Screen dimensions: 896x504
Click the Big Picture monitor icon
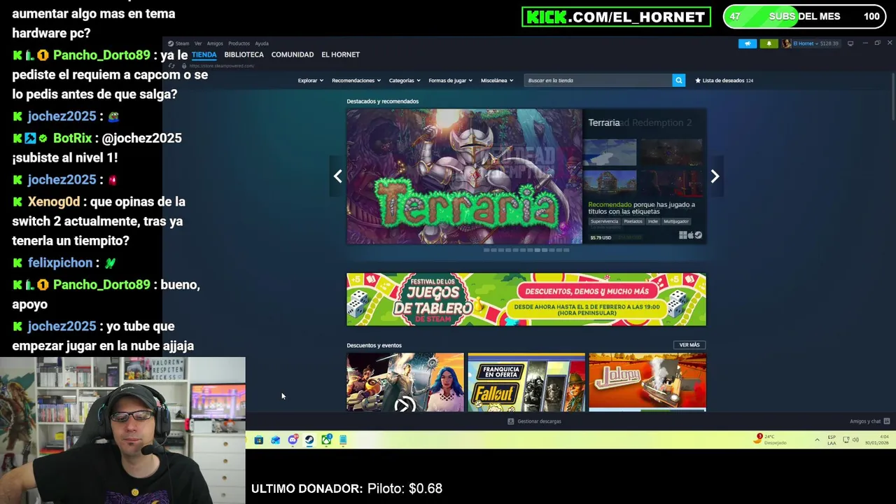[850, 43]
